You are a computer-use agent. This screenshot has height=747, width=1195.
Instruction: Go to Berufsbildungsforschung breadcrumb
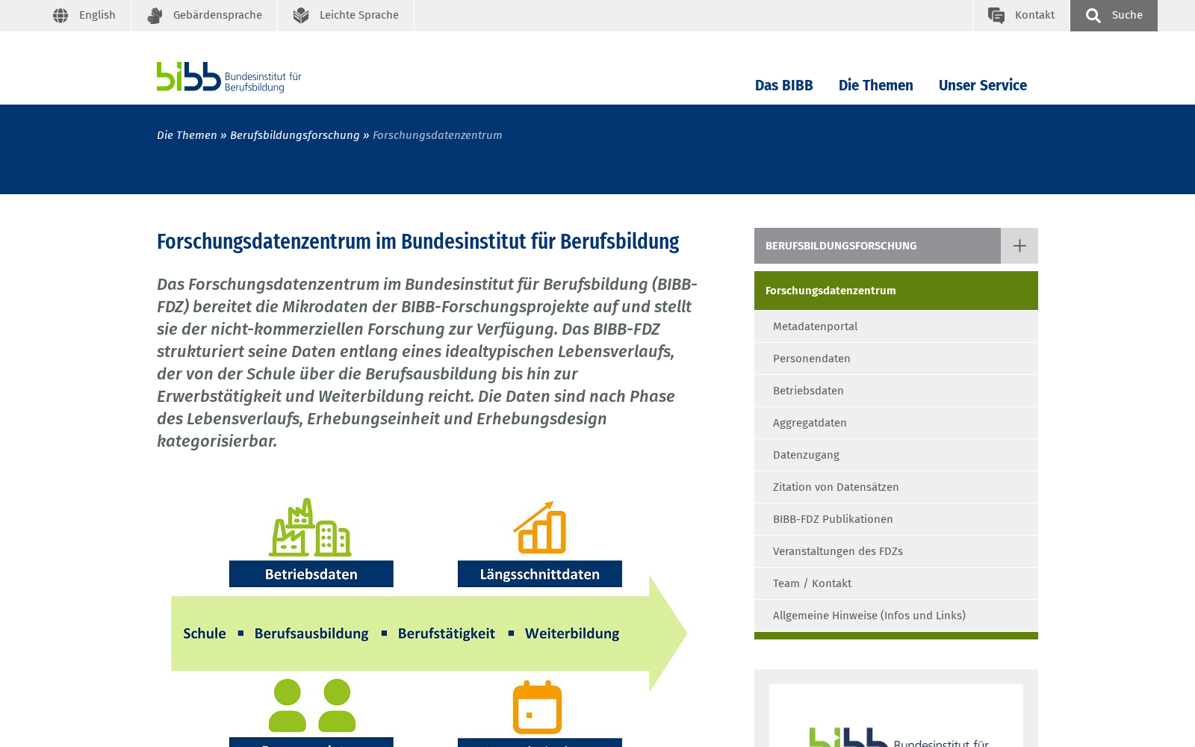(294, 135)
